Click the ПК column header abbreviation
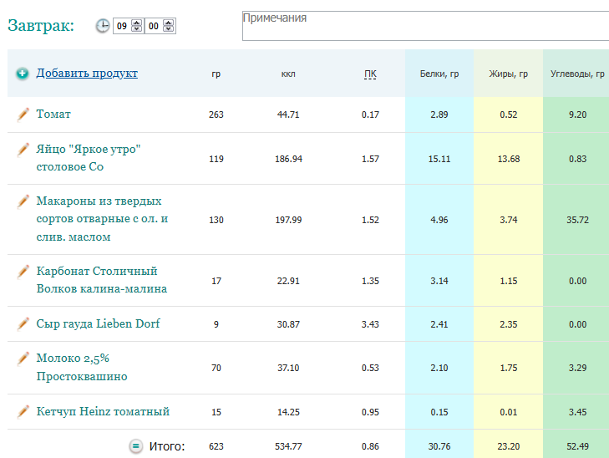 (370, 74)
